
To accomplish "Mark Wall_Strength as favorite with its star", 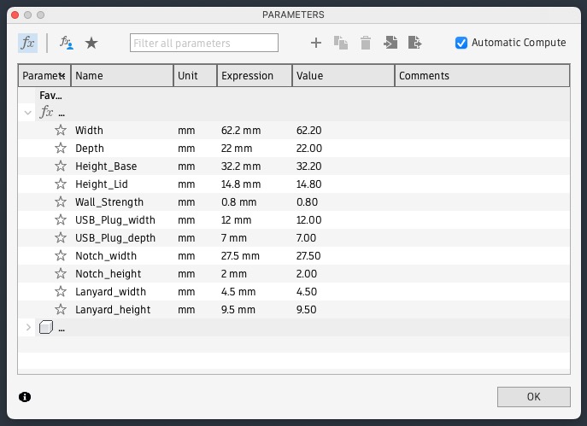I will 61,202.
